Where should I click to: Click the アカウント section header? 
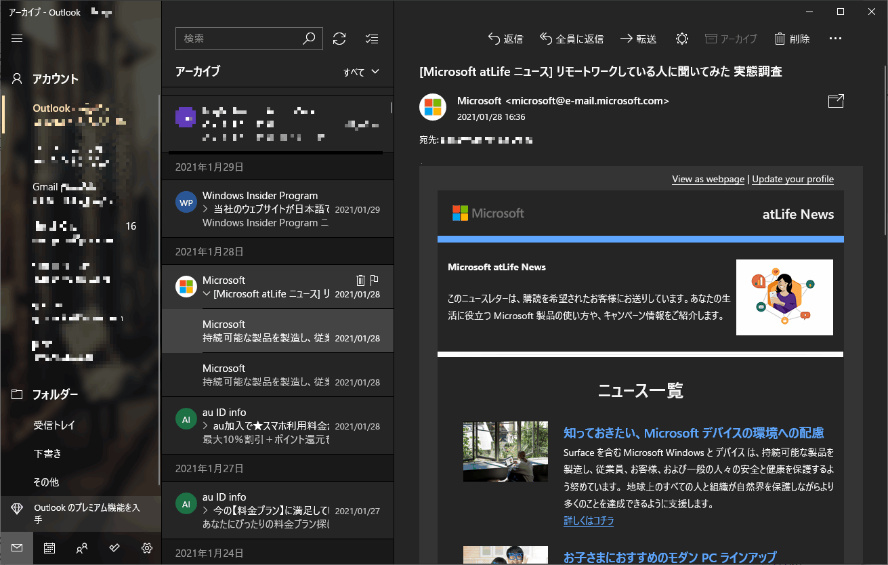pyautogui.click(x=56, y=79)
